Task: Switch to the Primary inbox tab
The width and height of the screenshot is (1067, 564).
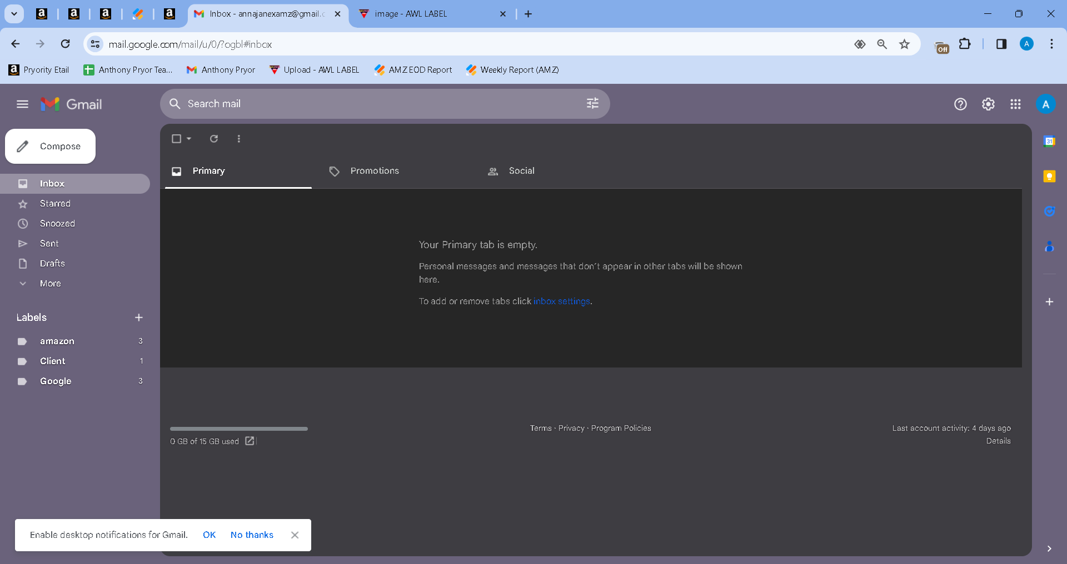Action: (x=238, y=171)
